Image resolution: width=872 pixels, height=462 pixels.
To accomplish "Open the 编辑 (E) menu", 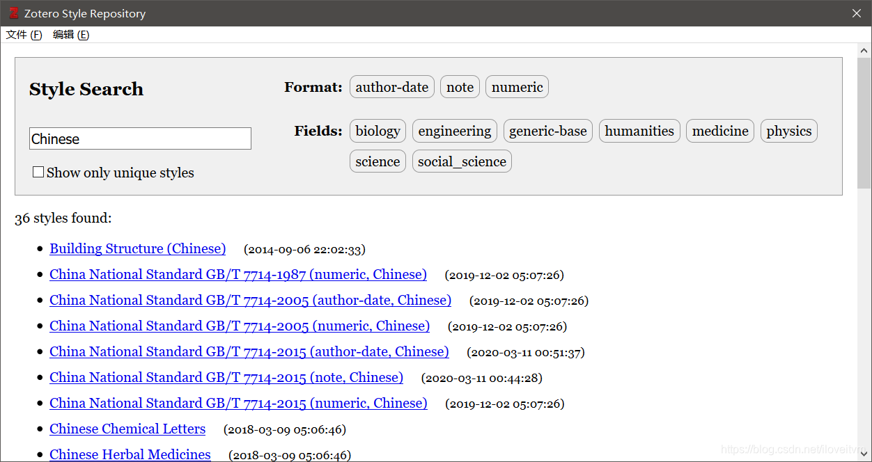I will point(71,35).
